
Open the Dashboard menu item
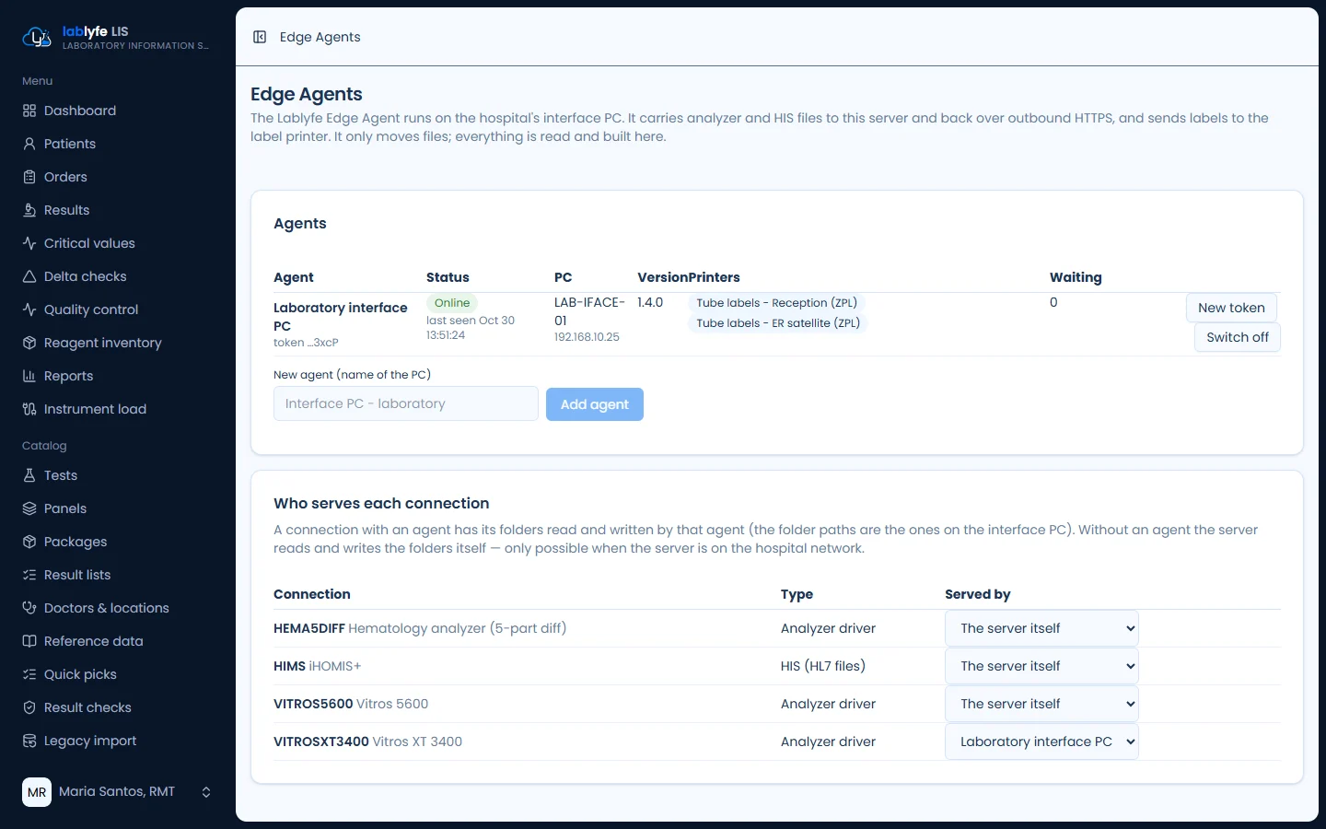pyautogui.click(x=118, y=111)
